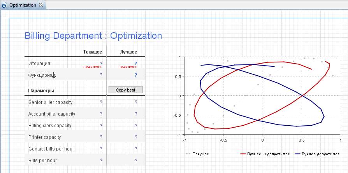This screenshot has width=348, height=173.
Task: Click the Текущее column header
Action: [x=93, y=52]
